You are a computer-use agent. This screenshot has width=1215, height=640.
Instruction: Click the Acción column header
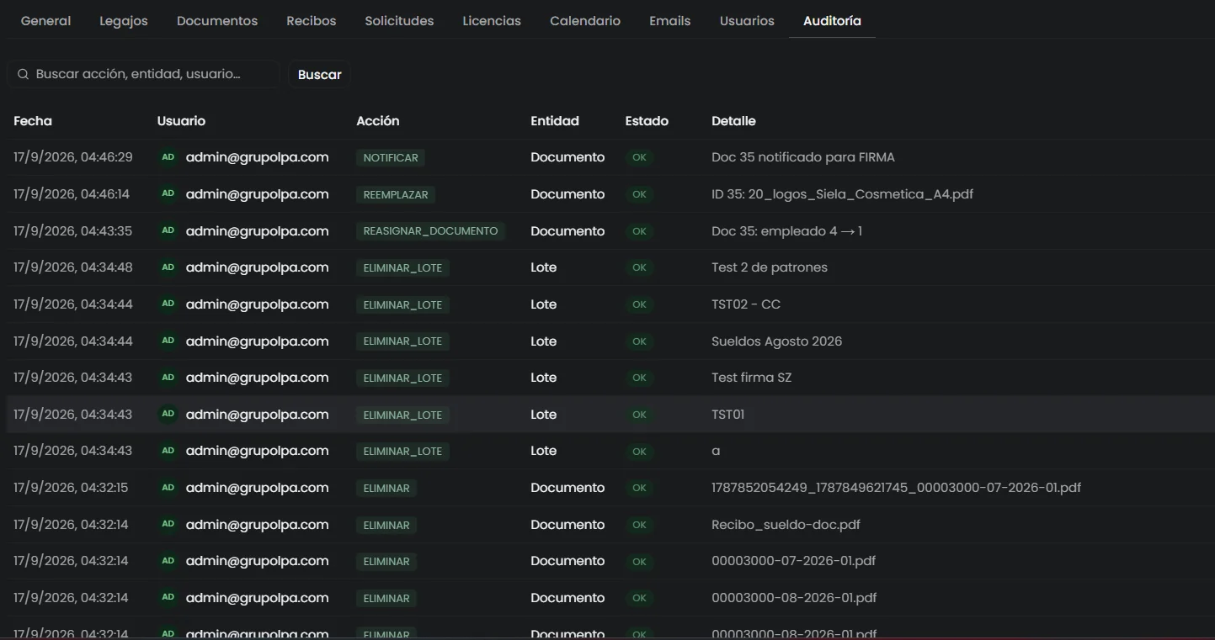tap(378, 121)
